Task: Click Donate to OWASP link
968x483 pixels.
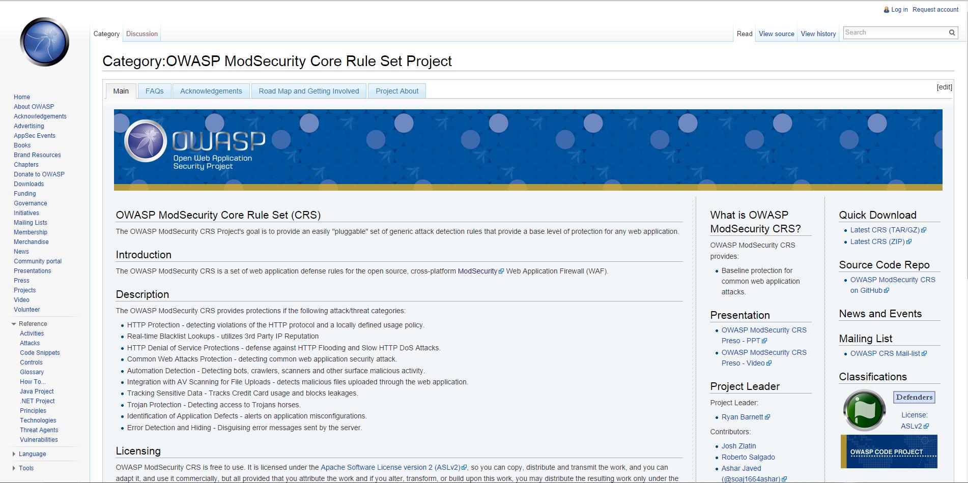Action: pyautogui.click(x=39, y=174)
